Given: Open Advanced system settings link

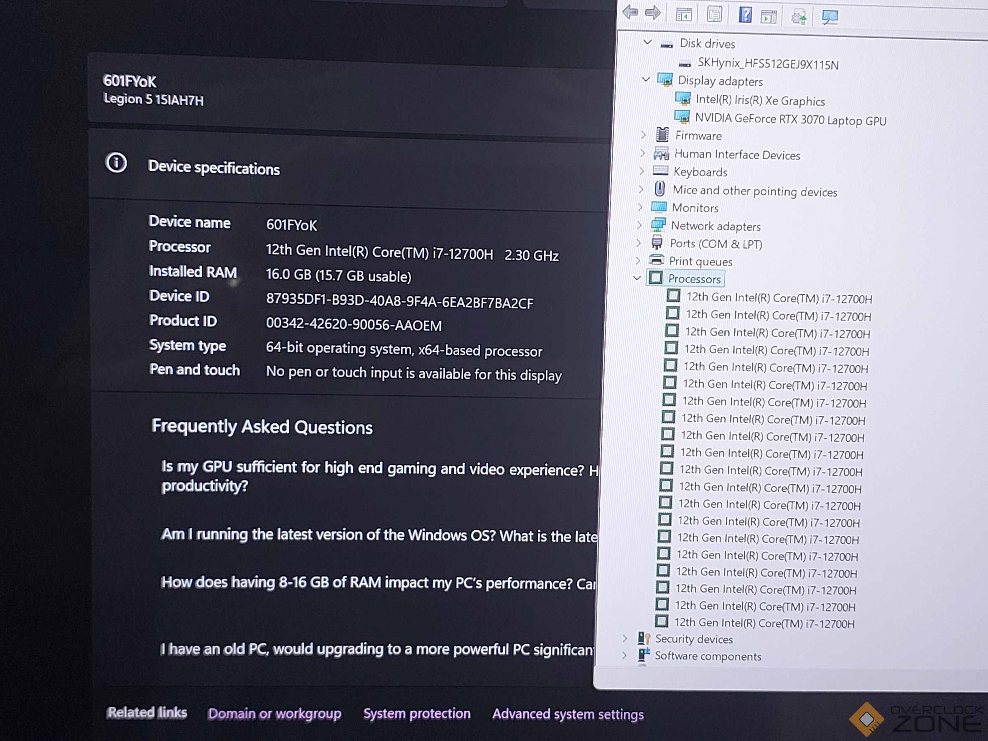Looking at the screenshot, I should tap(568, 714).
